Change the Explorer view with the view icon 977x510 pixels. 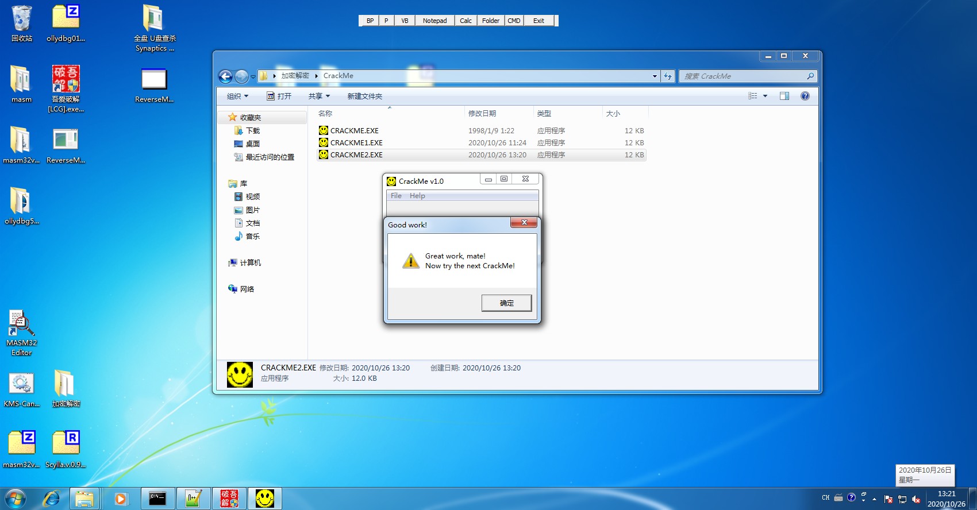[x=752, y=96]
